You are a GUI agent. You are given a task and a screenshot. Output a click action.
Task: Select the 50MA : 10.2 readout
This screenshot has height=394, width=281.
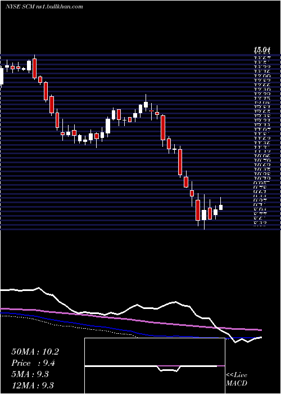tap(35, 352)
